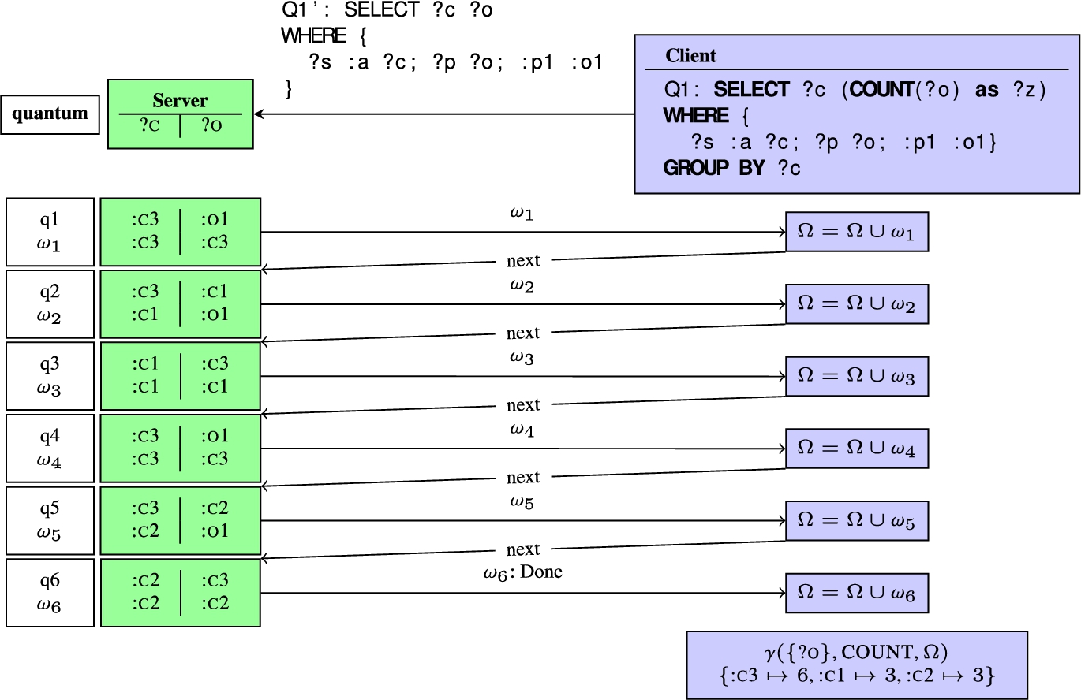Select the Server header box
This screenshot has width=1081, height=700.
click(181, 114)
